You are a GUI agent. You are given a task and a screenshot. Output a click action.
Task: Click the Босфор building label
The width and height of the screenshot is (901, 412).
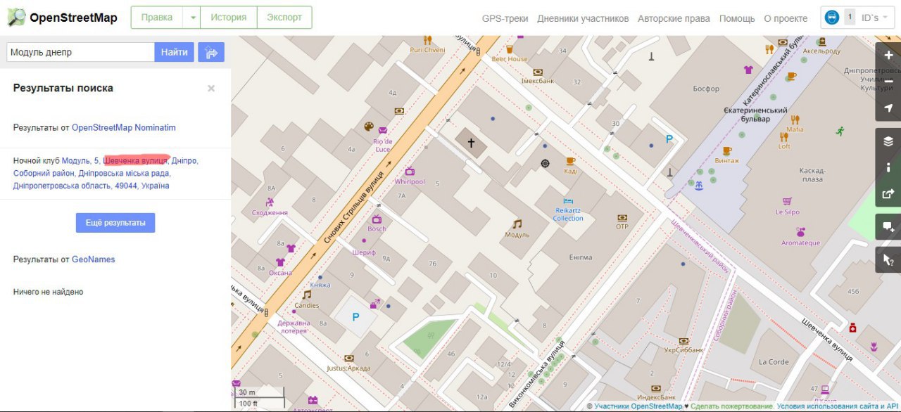click(x=706, y=89)
